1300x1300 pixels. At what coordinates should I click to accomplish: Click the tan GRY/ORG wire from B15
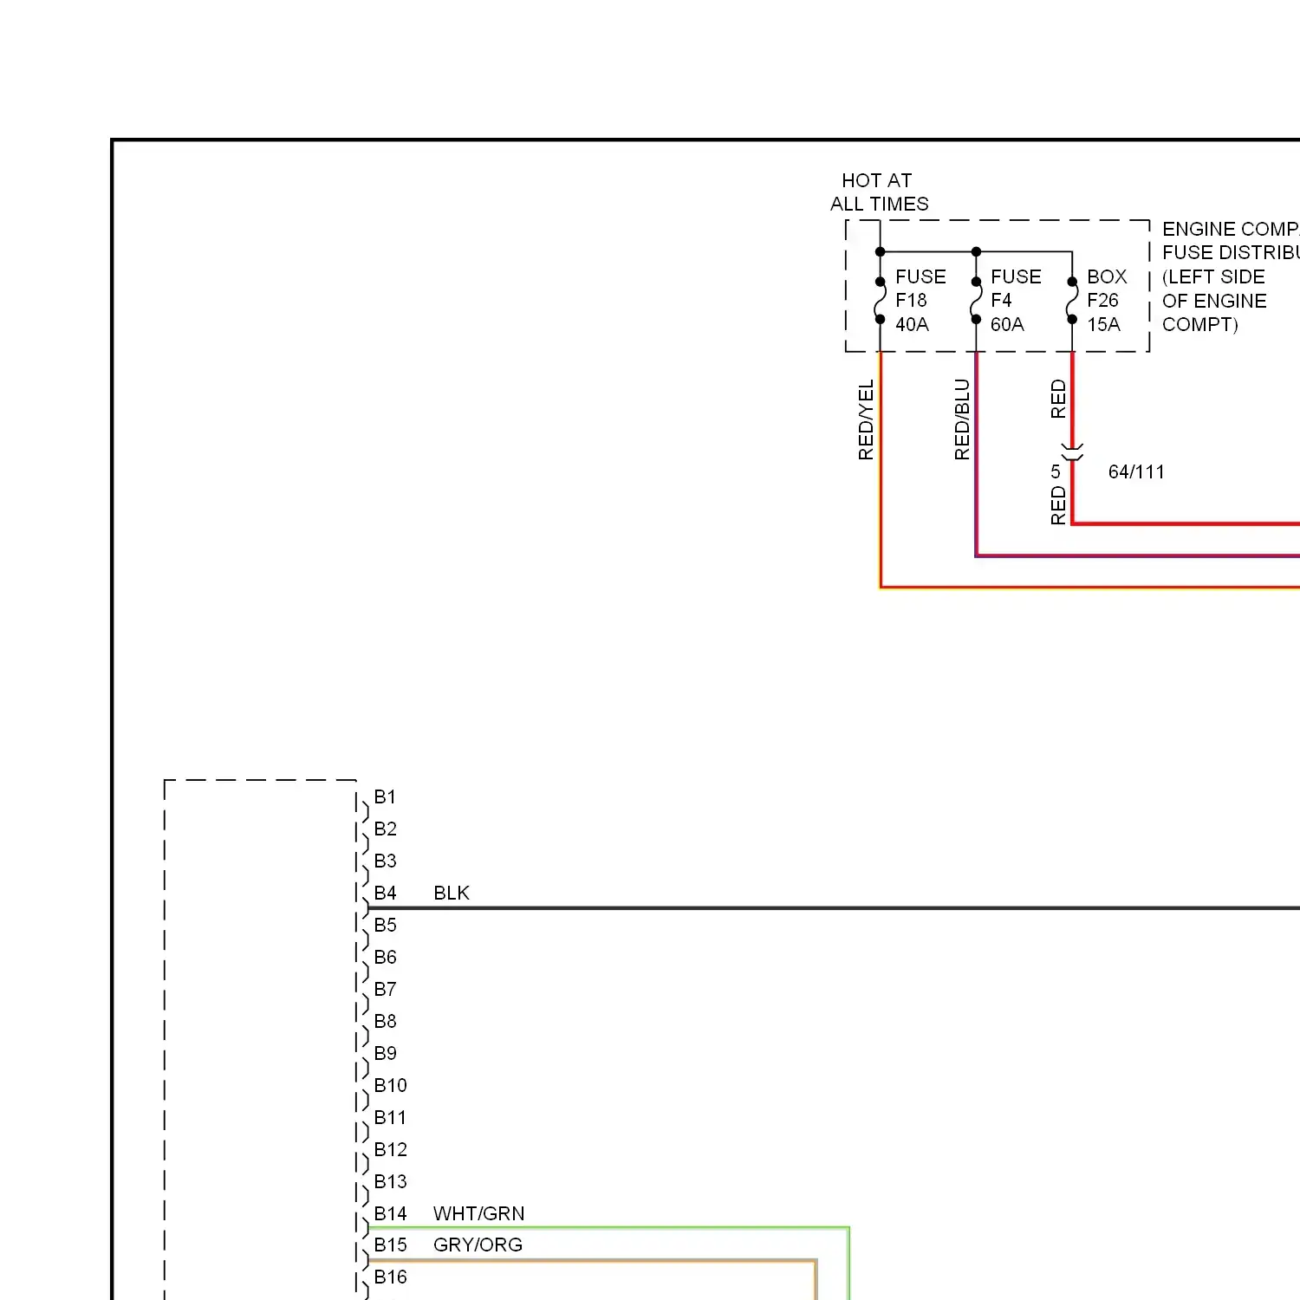click(592, 1260)
